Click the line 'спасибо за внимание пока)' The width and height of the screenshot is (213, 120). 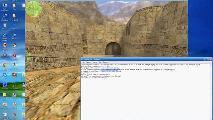94,78
